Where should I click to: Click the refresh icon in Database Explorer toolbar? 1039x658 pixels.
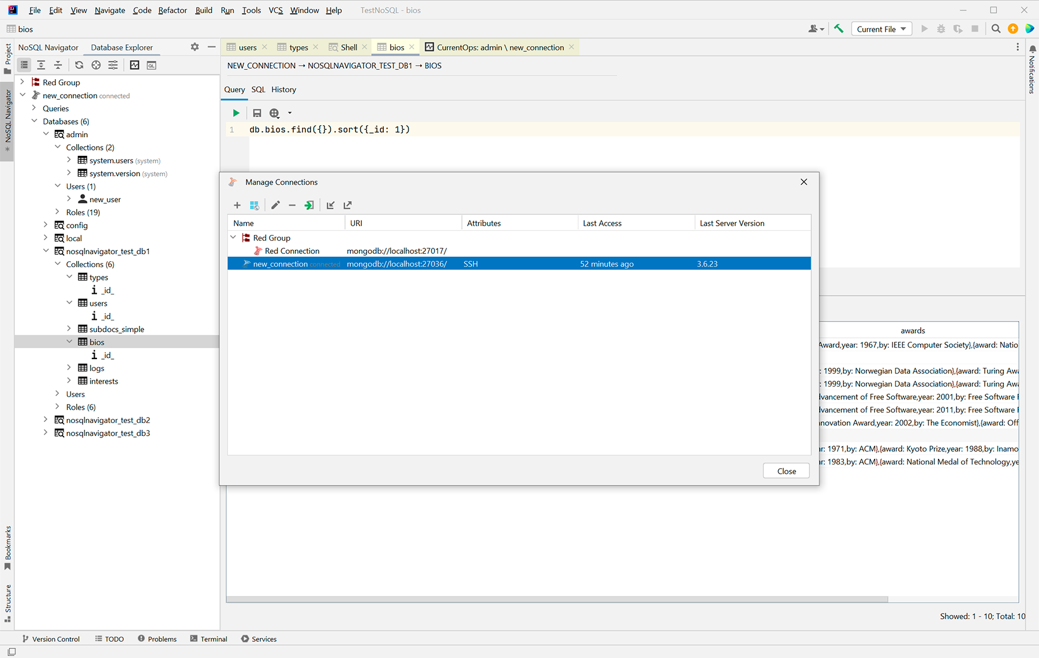click(79, 65)
